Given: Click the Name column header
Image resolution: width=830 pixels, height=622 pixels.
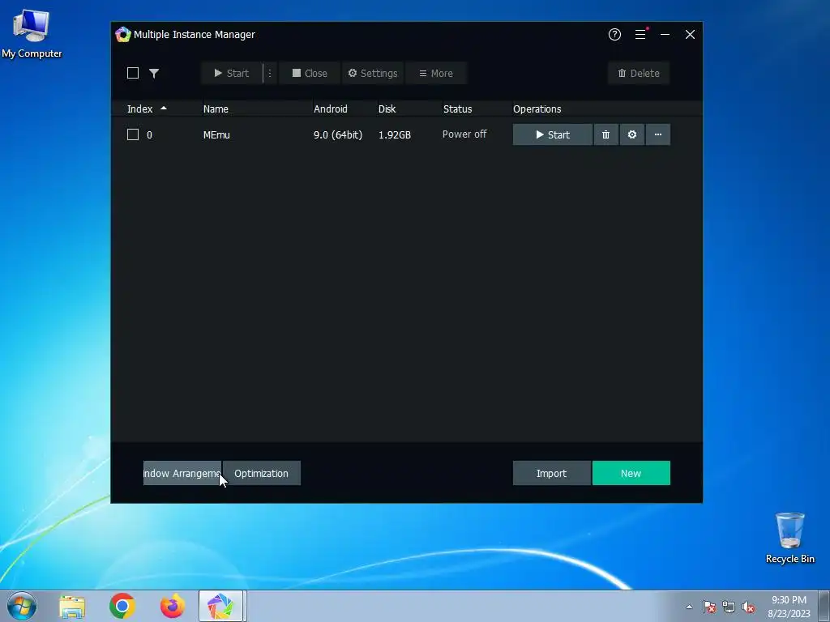Looking at the screenshot, I should click(x=216, y=109).
